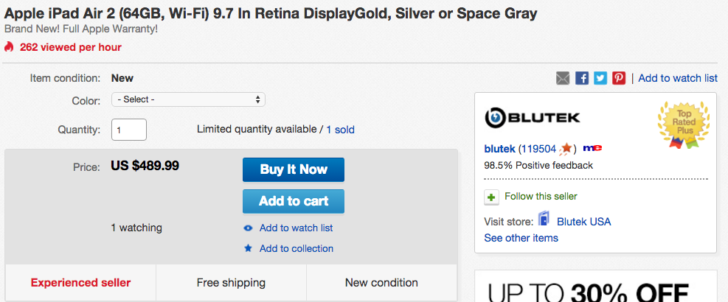The height and width of the screenshot is (302, 728).
Task: Click the blue star Add to collection icon
Action: pos(248,248)
